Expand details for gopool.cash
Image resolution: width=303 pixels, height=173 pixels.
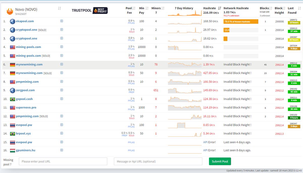pyautogui.click(x=62, y=99)
